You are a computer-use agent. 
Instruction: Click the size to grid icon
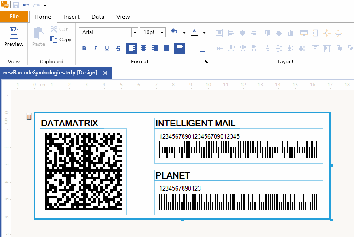click(338, 33)
